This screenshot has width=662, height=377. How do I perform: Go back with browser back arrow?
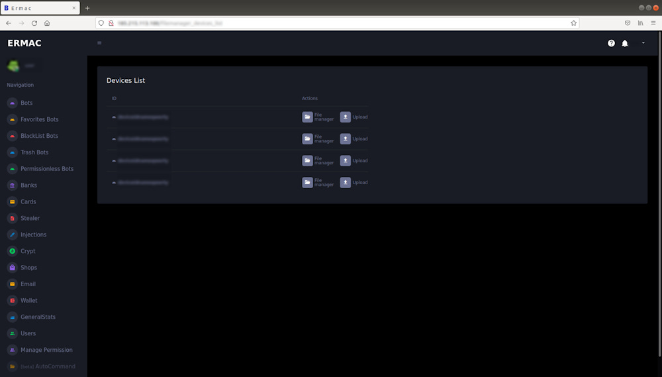pyautogui.click(x=9, y=23)
